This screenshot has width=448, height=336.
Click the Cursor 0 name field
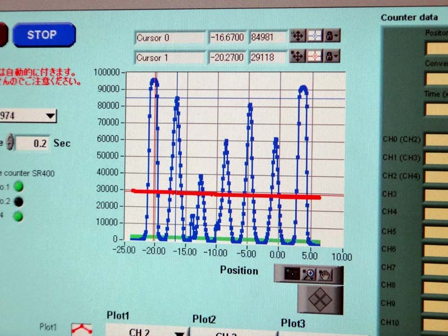pos(170,38)
